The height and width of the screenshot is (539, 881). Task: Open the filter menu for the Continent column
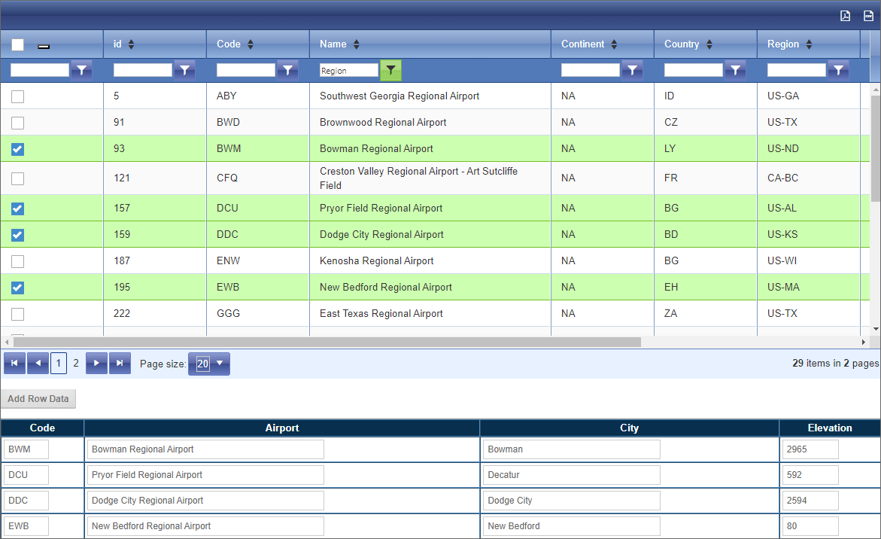(x=632, y=70)
